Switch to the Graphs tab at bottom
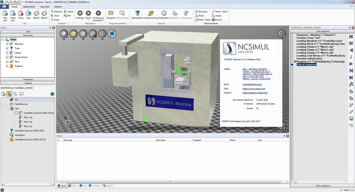Viewport: 355px width, 192px height. pyautogui.click(x=108, y=186)
